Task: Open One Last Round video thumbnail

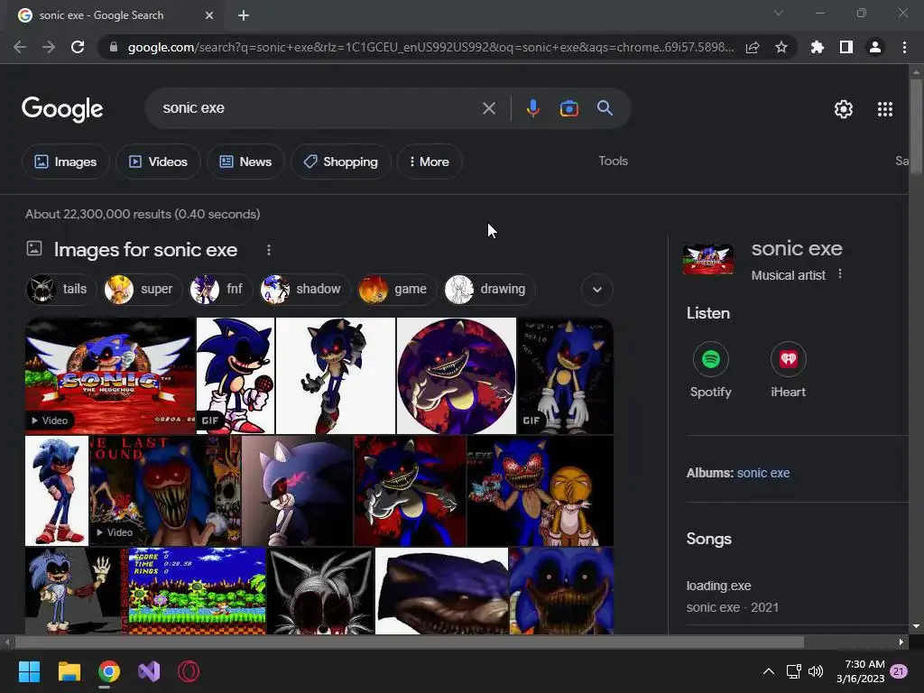Action: 165,491
